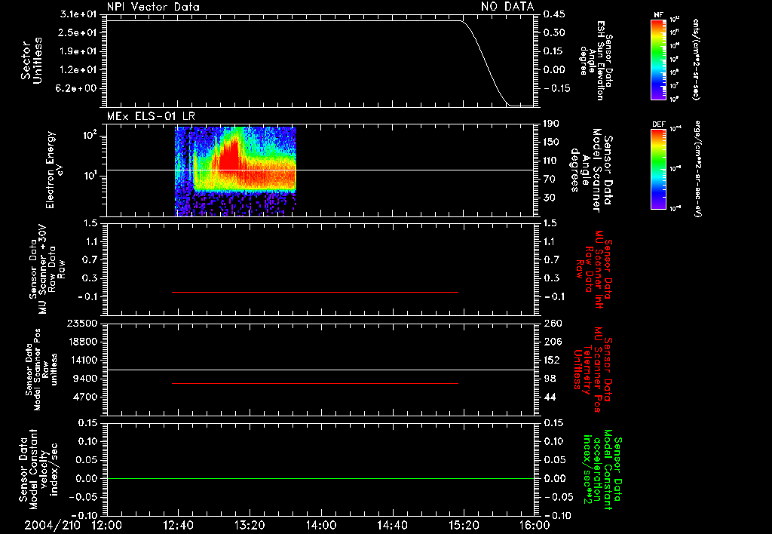This screenshot has width=772, height=534.
Task: Click the '110' scanner angle tick value
Action: pyautogui.click(x=551, y=161)
